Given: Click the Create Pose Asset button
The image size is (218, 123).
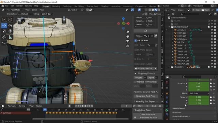Looking at the screenshot, I should (147, 114).
